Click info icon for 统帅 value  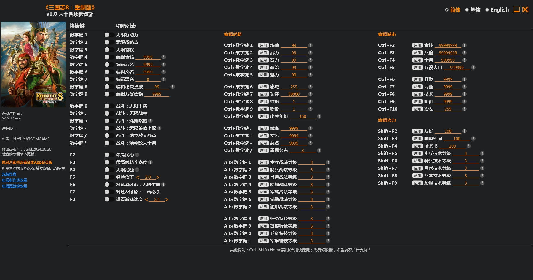(310, 45)
